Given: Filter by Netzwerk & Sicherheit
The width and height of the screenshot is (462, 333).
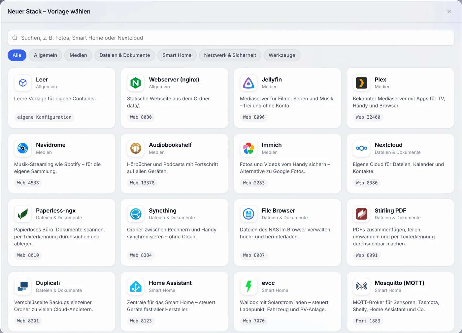Looking at the screenshot, I should 230,55.
